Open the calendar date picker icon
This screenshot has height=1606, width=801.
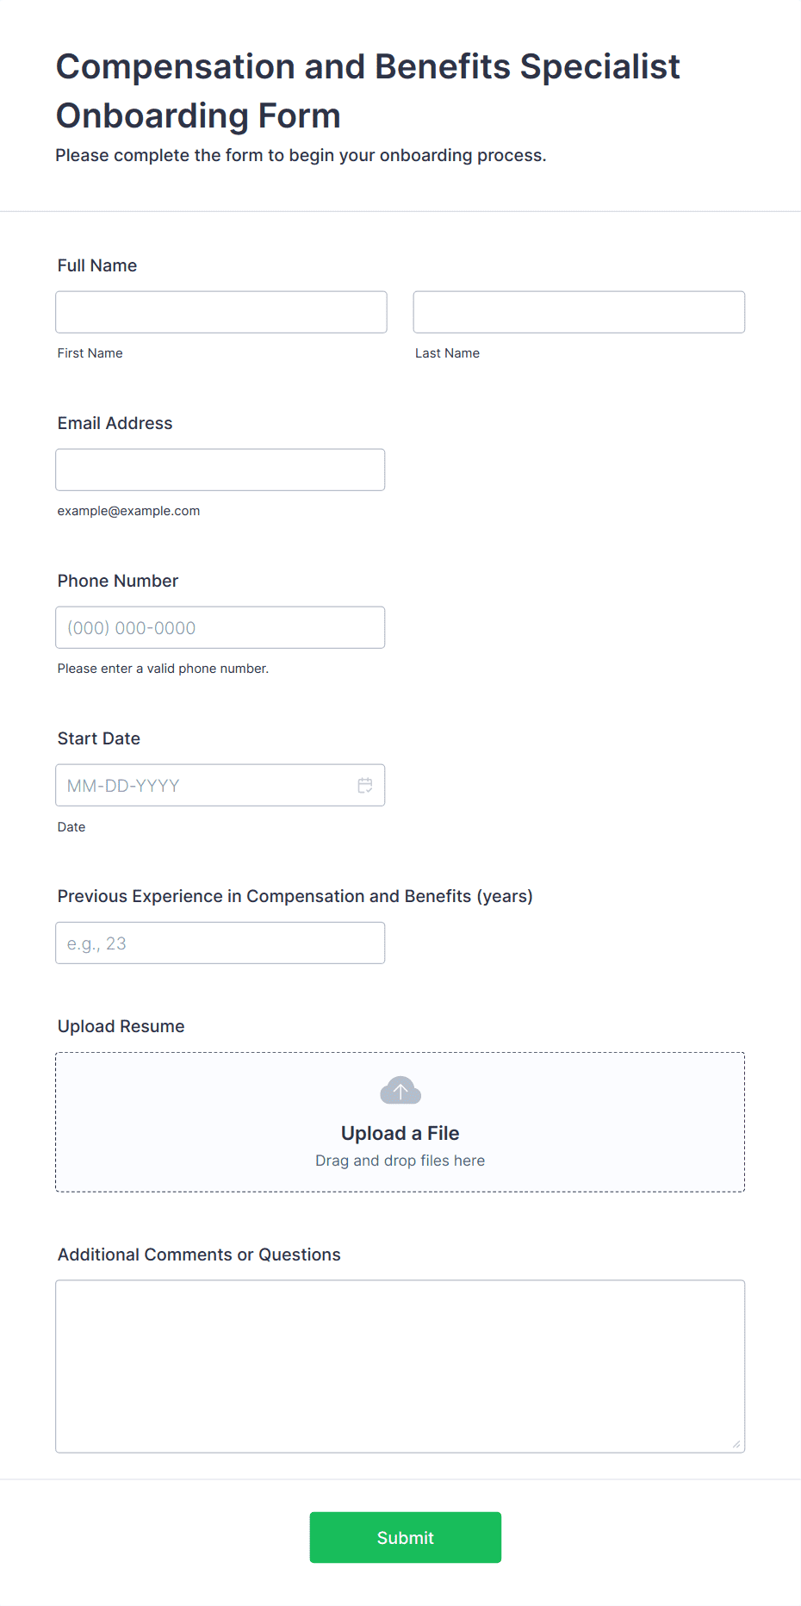coord(365,785)
